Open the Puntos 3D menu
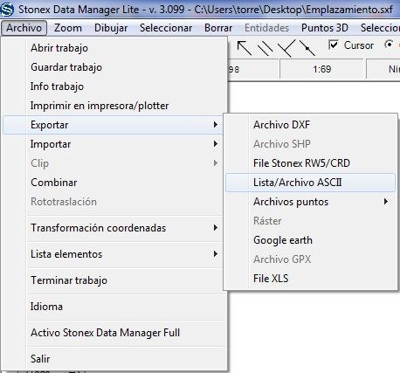Screen dimensions: 400x373 [x=325, y=28]
